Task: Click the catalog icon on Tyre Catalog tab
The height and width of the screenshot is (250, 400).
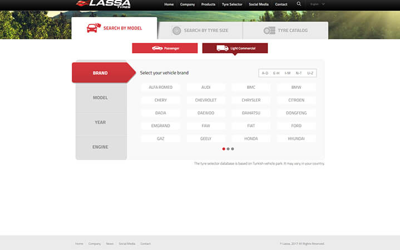Action: click(x=269, y=31)
